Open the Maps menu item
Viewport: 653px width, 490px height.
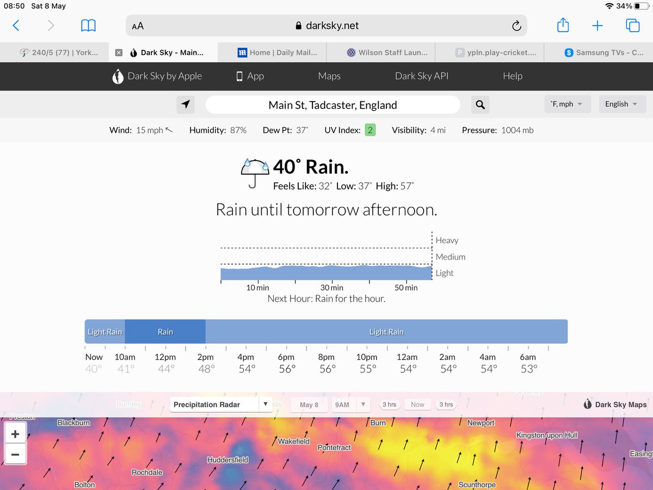tap(329, 76)
